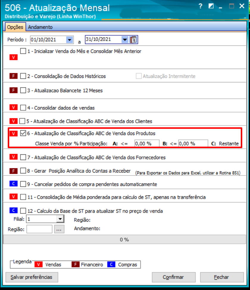Click the 'Classe Venda por % Participação' label

71,144
